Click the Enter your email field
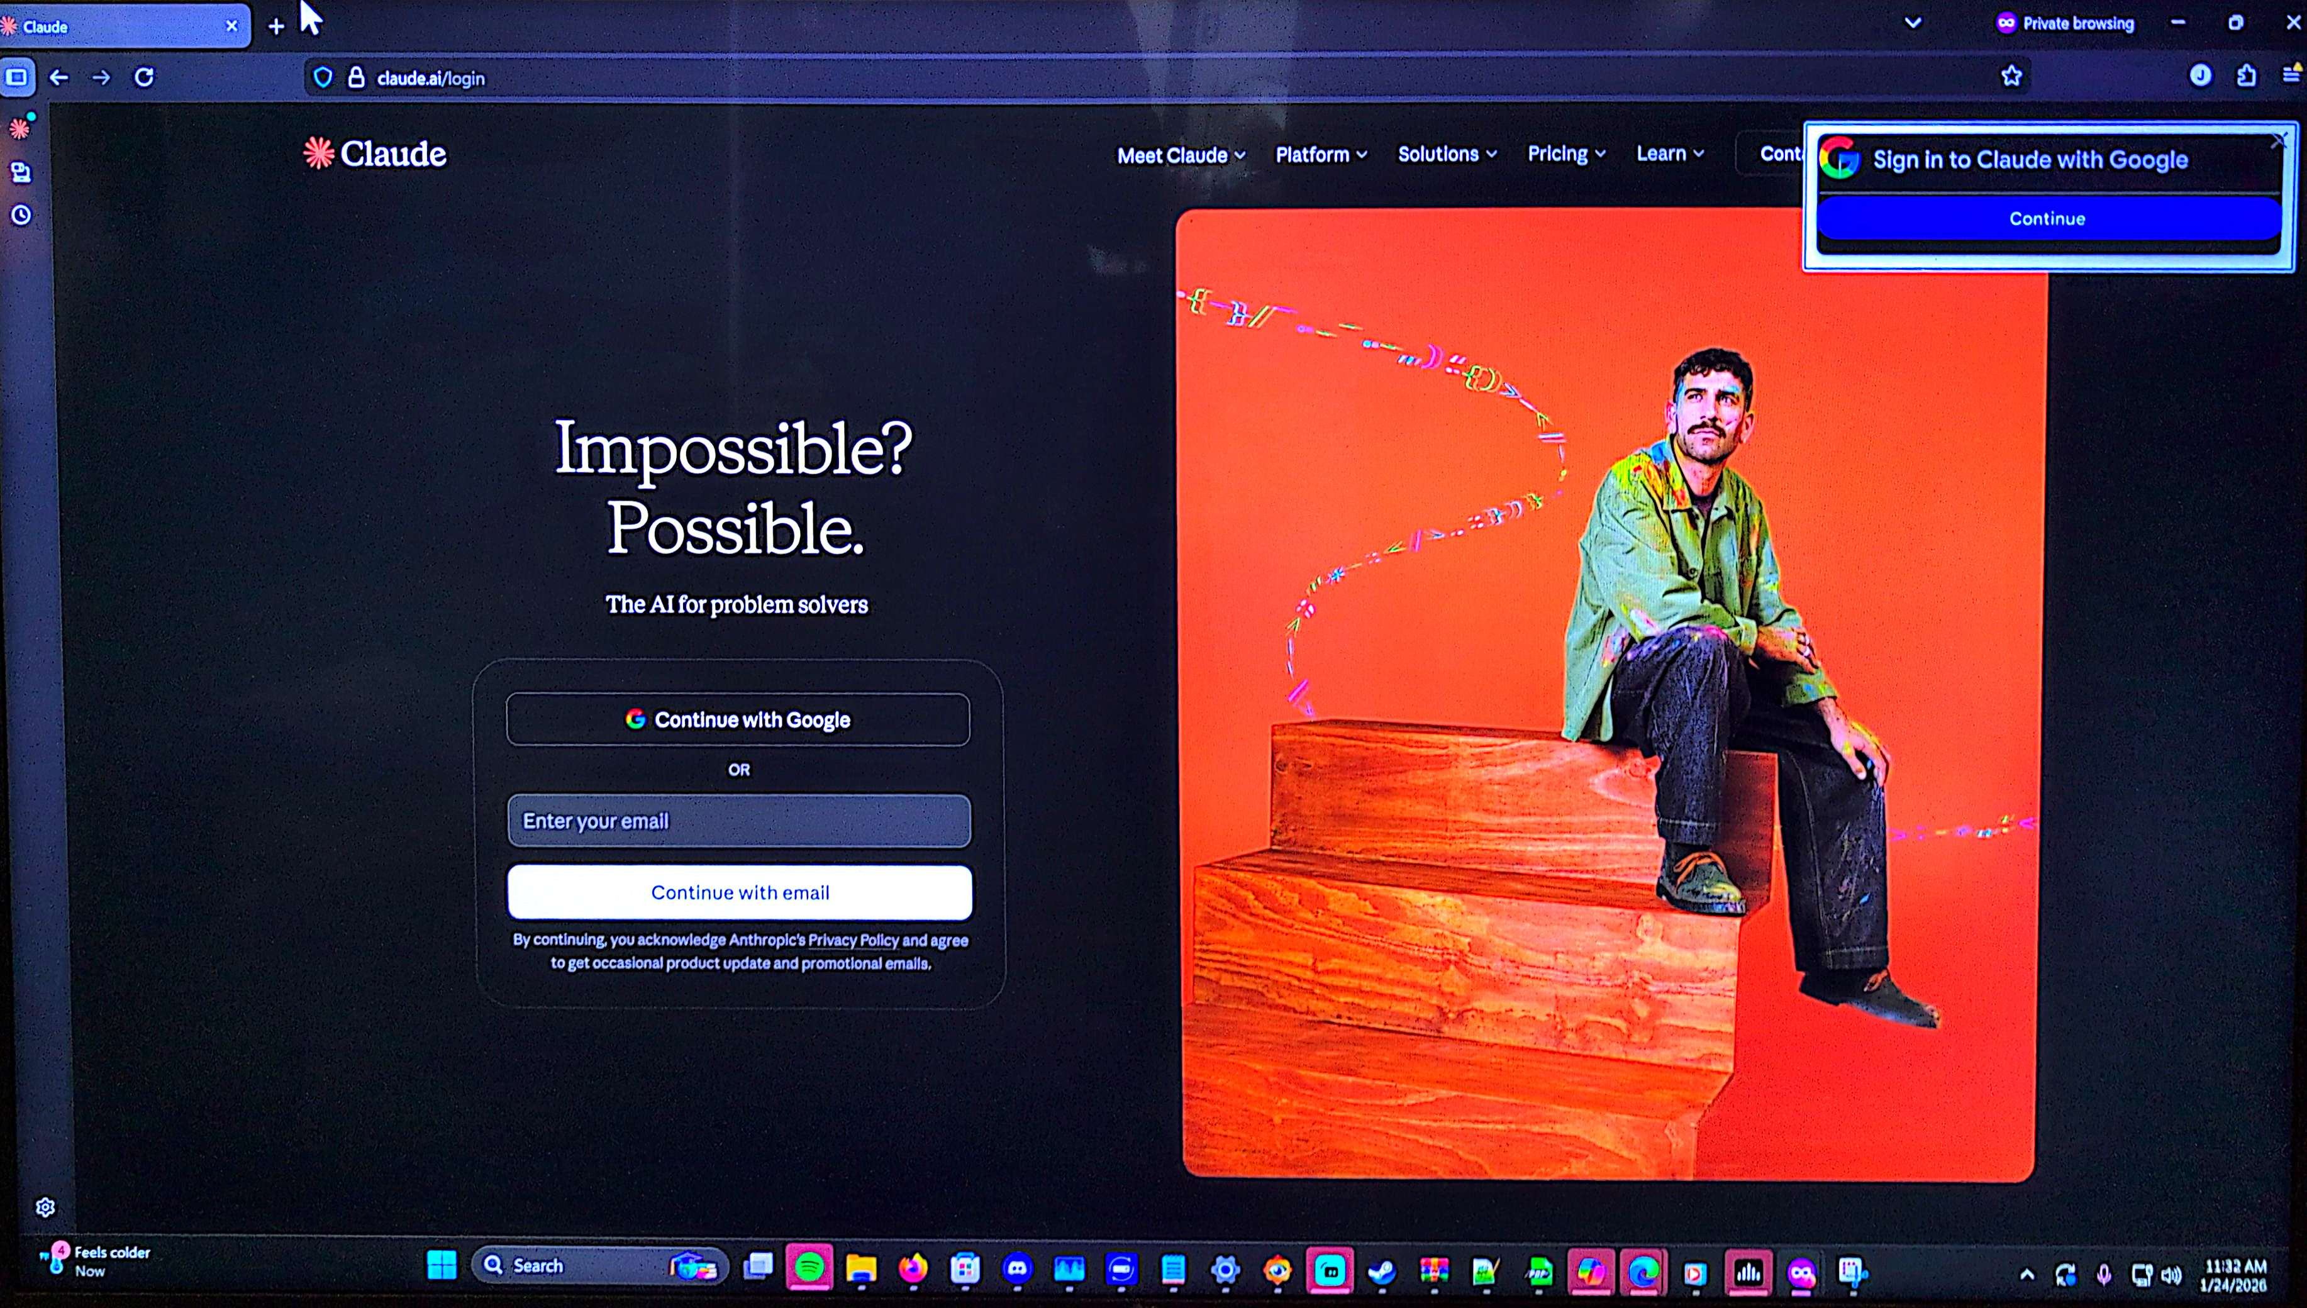Screen dimensions: 2307x1308 (738, 820)
